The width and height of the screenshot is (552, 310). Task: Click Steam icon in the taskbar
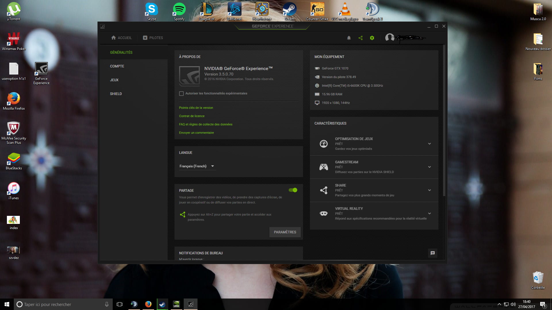tap(162, 304)
